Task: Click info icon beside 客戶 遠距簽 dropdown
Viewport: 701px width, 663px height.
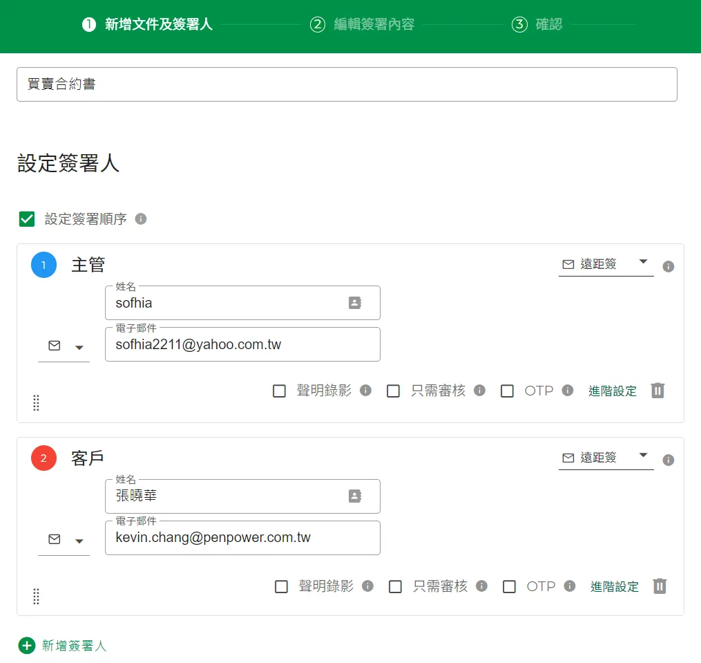Action: point(669,460)
